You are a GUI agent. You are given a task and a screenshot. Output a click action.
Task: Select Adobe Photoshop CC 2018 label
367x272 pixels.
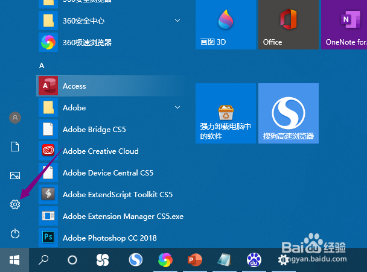109,238
